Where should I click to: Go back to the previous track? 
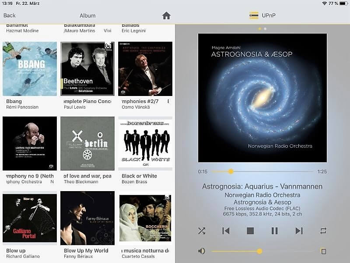pos(226,231)
